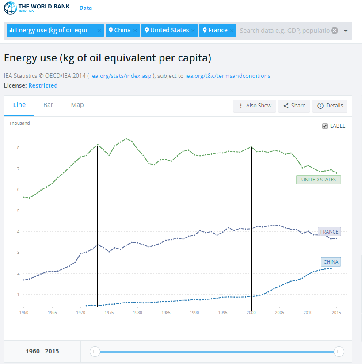Select the Line chart tab
Viewport: 362px width, 364px height.
(19, 105)
